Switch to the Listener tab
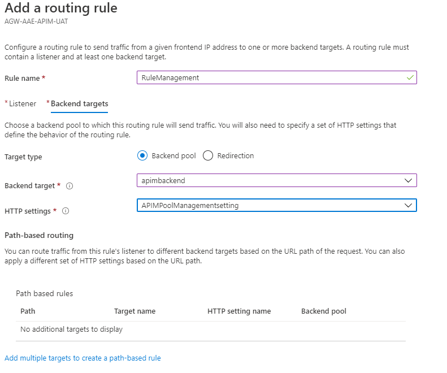The height and width of the screenshot is (373, 447). tap(23, 103)
